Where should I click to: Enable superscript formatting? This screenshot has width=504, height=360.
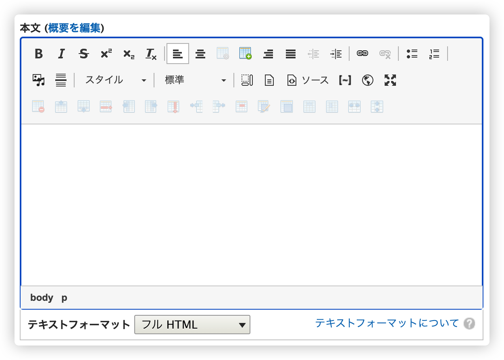click(106, 54)
